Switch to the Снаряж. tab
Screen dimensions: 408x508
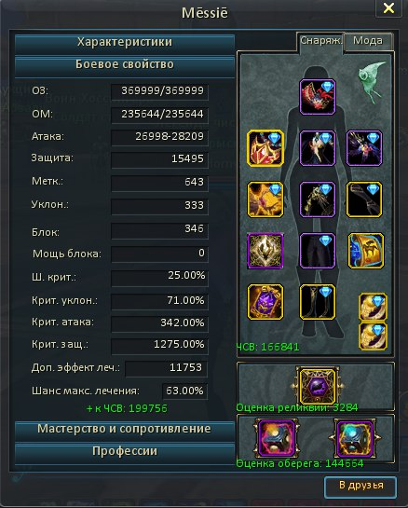pyautogui.click(x=320, y=41)
